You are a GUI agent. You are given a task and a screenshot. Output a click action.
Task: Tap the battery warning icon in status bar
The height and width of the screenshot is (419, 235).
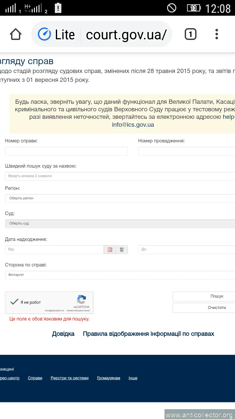pyautogui.click(x=59, y=7)
